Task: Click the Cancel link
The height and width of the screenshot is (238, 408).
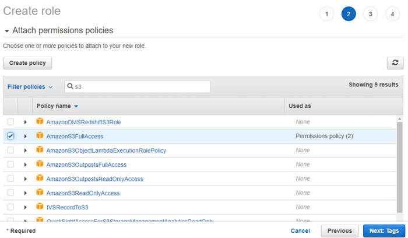Action: [x=300, y=231]
